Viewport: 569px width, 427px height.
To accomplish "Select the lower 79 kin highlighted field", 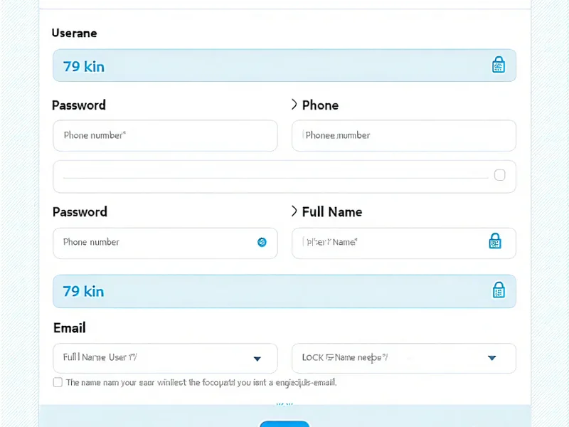I will 270,291.
